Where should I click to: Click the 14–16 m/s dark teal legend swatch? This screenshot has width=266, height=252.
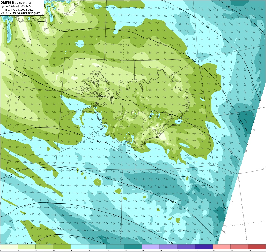(133, 247)
